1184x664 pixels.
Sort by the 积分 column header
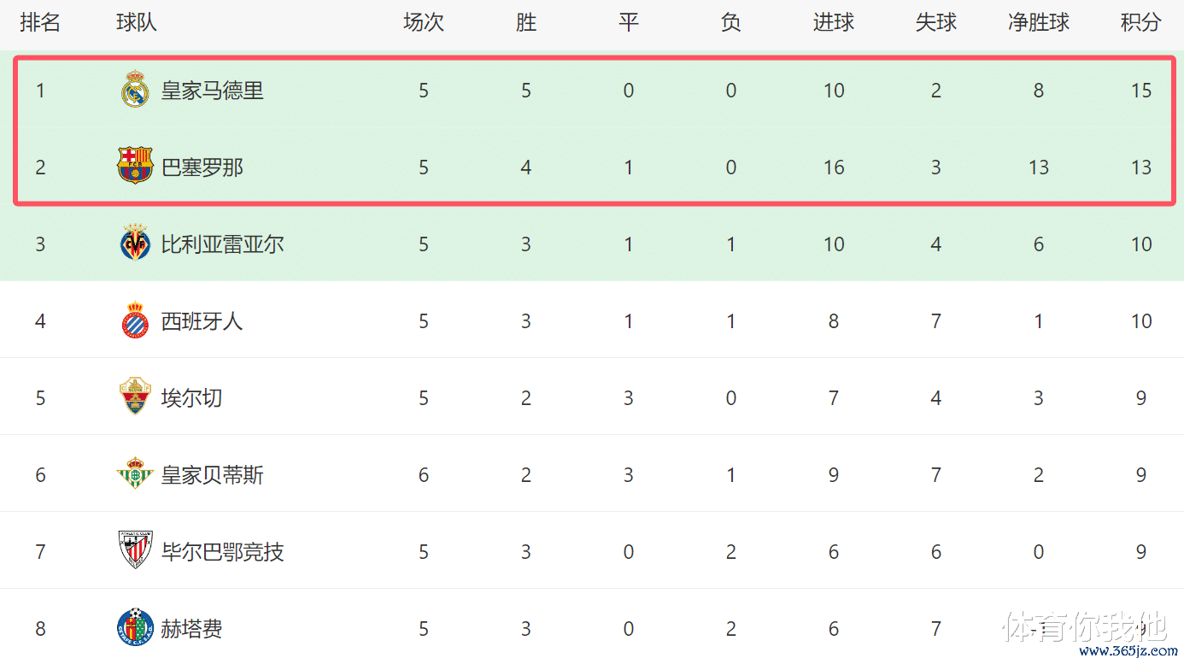pyautogui.click(x=1141, y=23)
